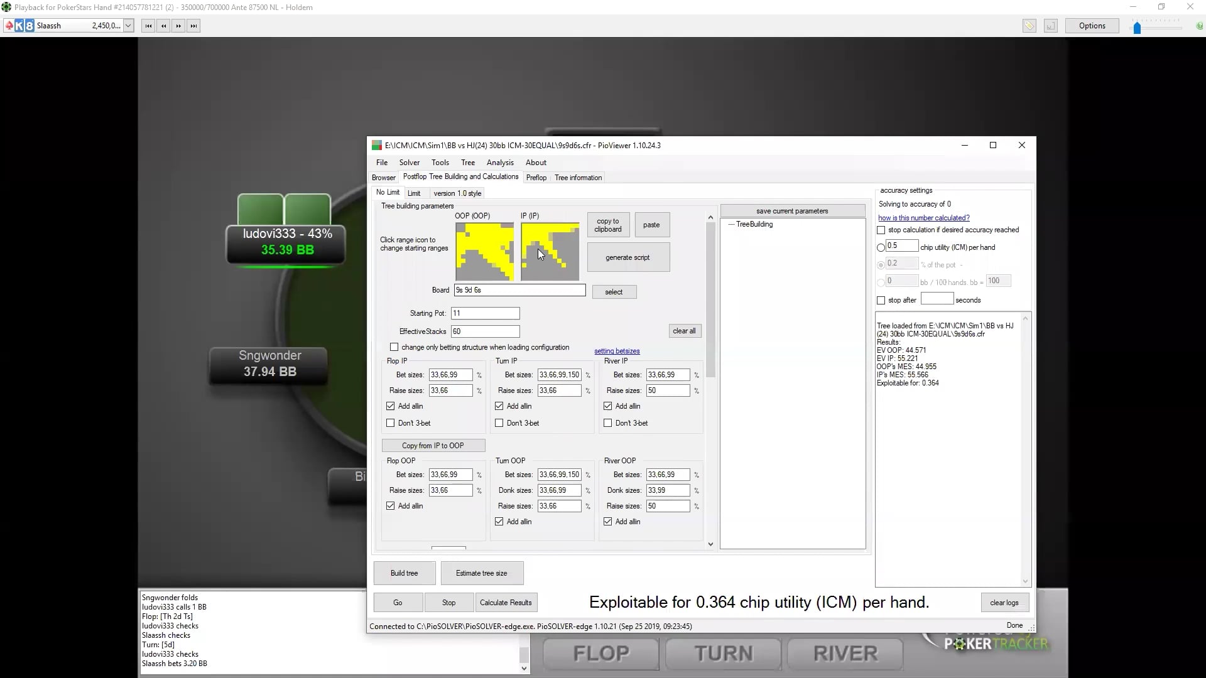Uncheck Turn OOP Add allin

click(499, 522)
